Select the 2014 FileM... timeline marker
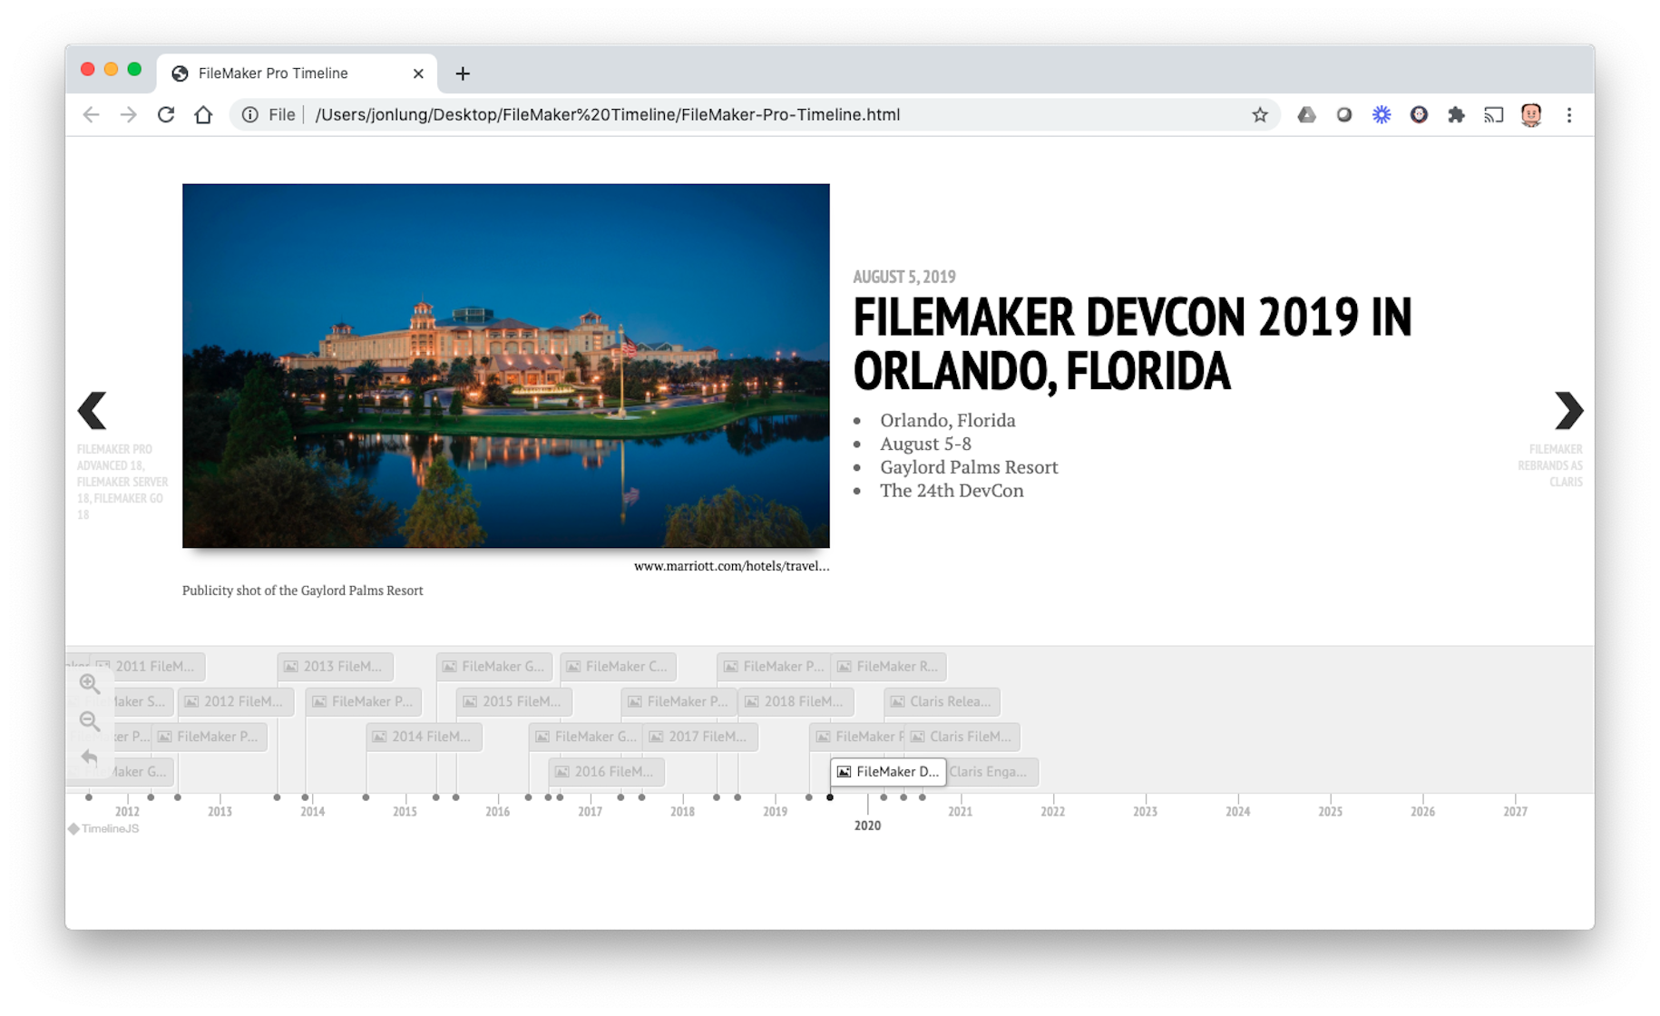Image resolution: width=1660 pixels, height=1016 pixels. [x=424, y=737]
